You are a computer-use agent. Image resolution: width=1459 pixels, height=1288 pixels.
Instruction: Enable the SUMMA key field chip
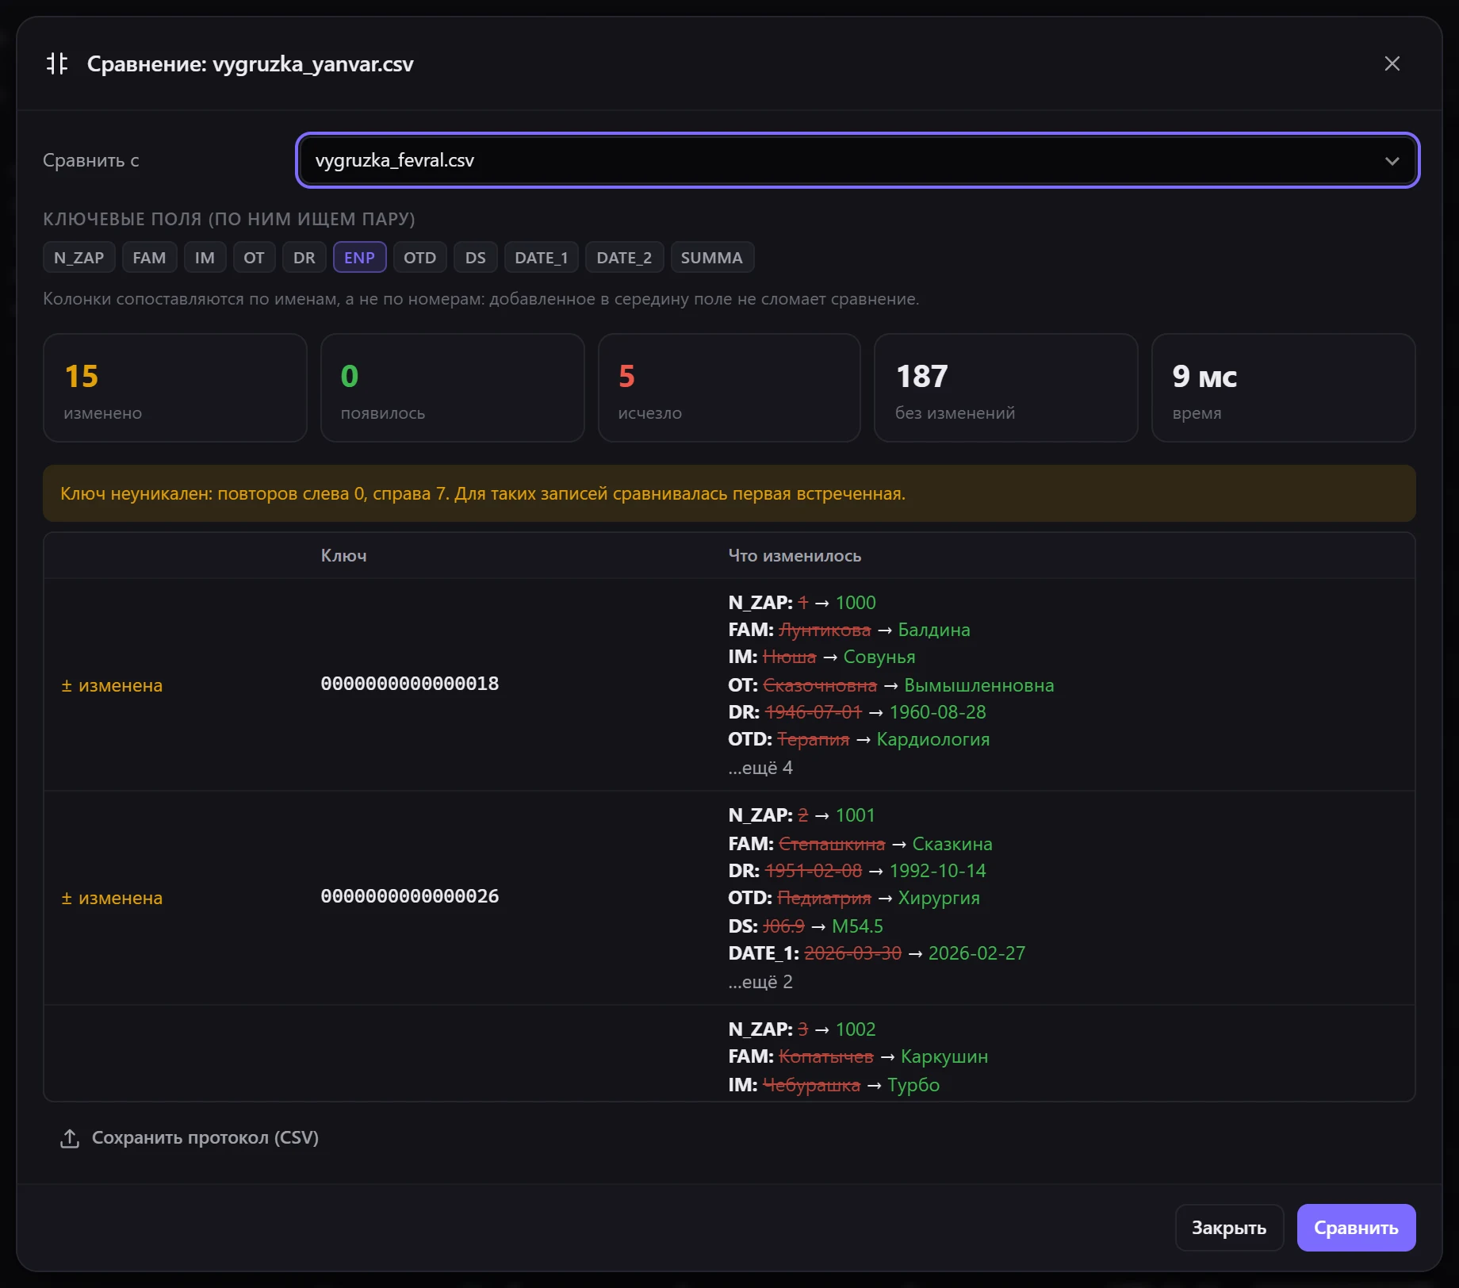pyautogui.click(x=711, y=258)
